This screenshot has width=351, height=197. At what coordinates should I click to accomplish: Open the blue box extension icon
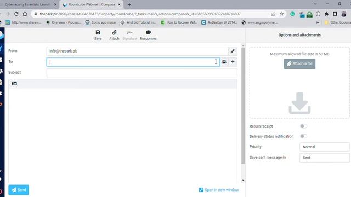coord(302,15)
